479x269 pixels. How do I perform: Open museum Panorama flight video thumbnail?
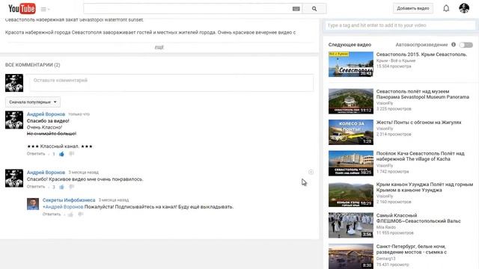351,102
